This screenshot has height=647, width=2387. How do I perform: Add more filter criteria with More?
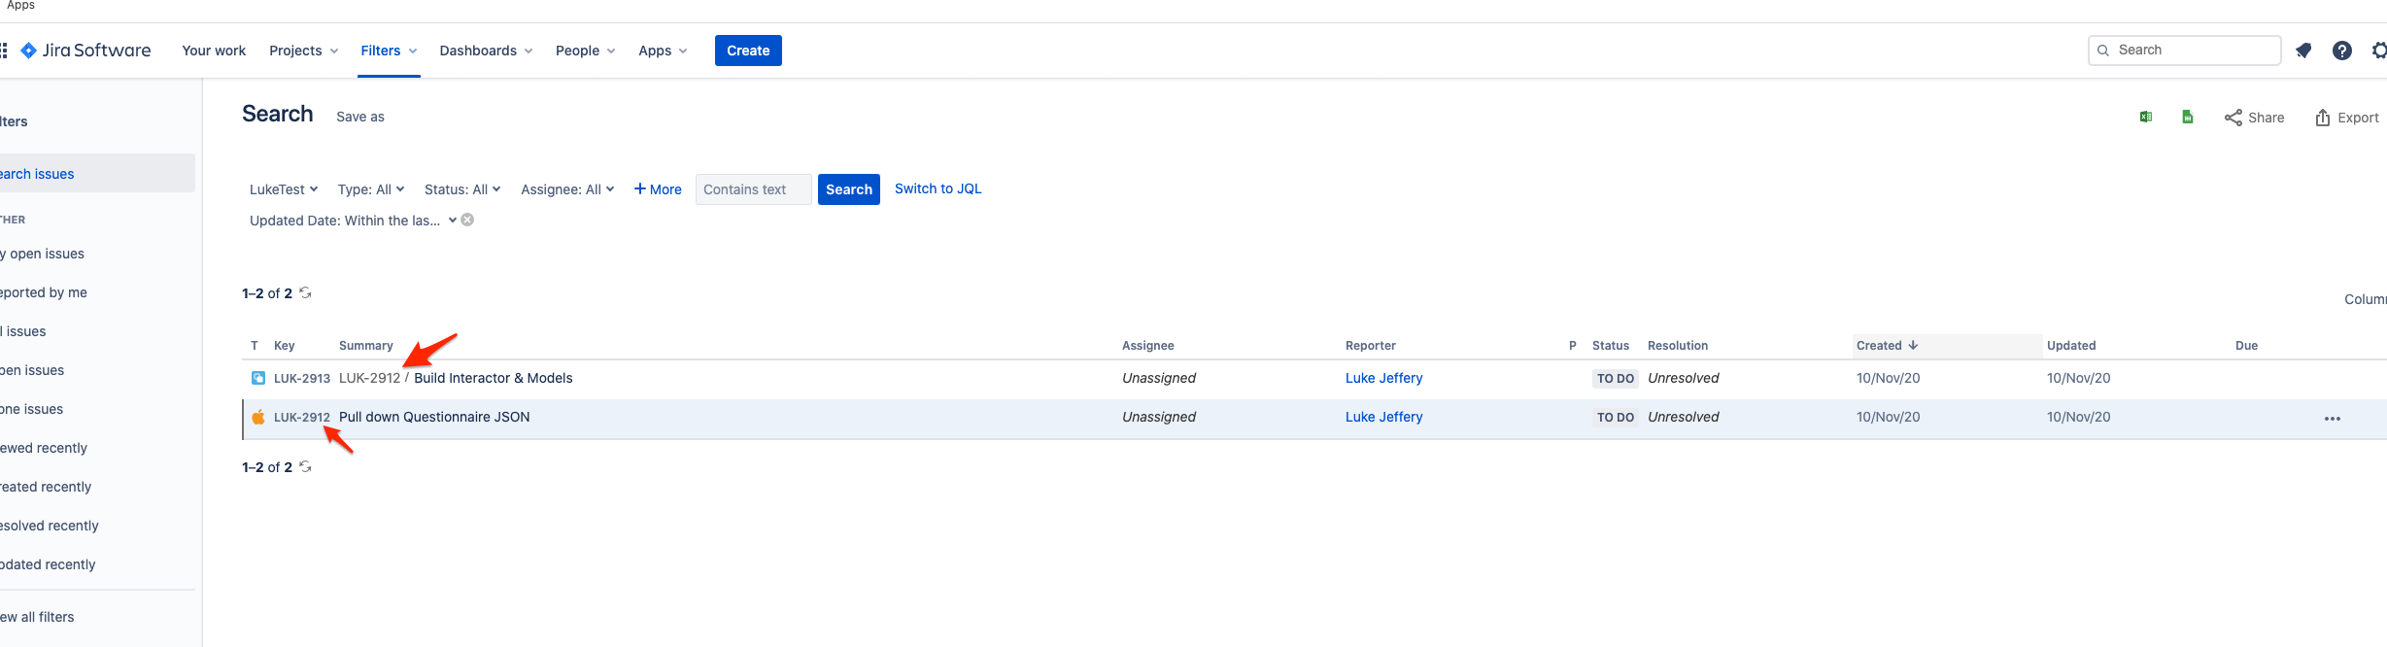(x=658, y=189)
